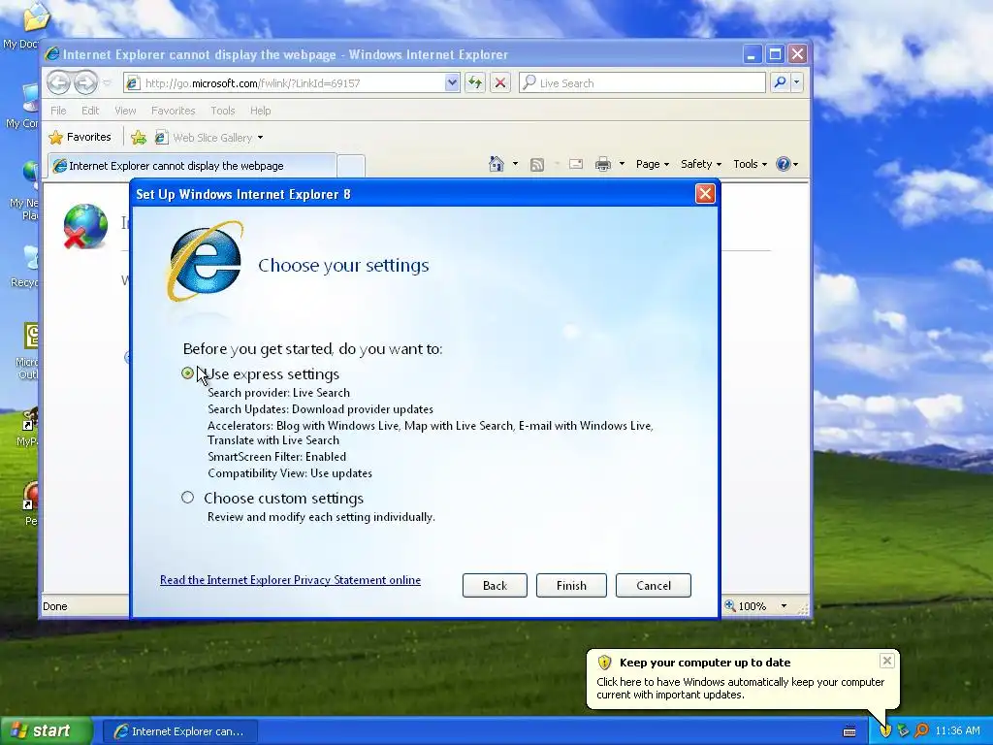
Task: Open the Safety dropdown menu
Action: click(700, 164)
